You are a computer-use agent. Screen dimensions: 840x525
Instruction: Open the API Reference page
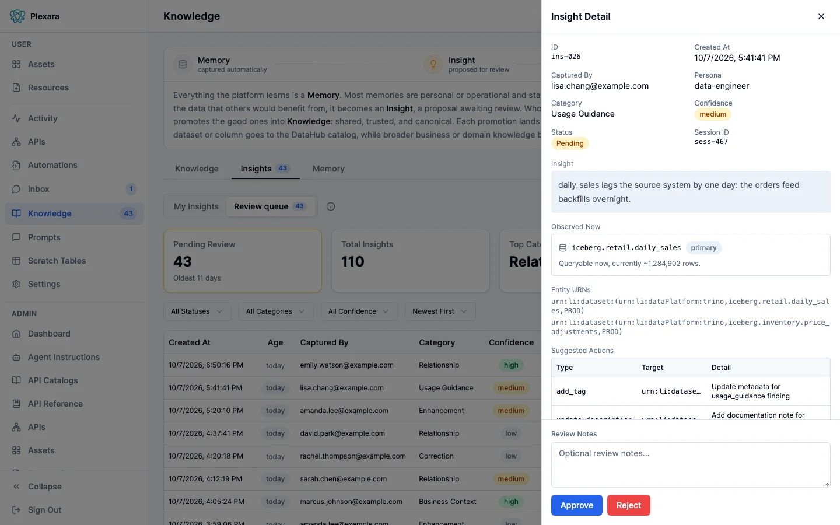74,404
